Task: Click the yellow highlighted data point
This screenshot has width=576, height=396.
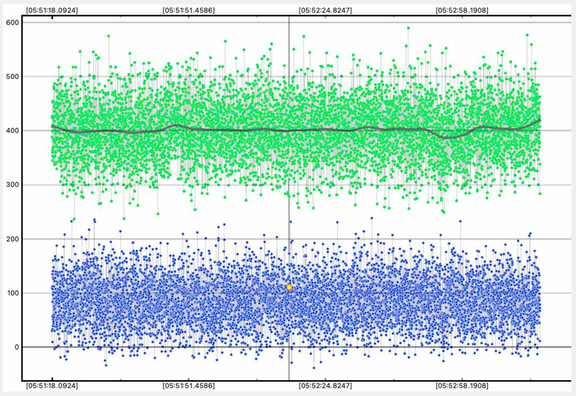Action: [289, 287]
